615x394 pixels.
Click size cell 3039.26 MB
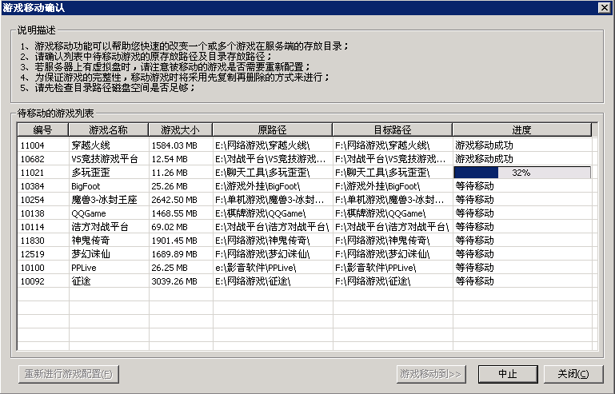tap(174, 281)
